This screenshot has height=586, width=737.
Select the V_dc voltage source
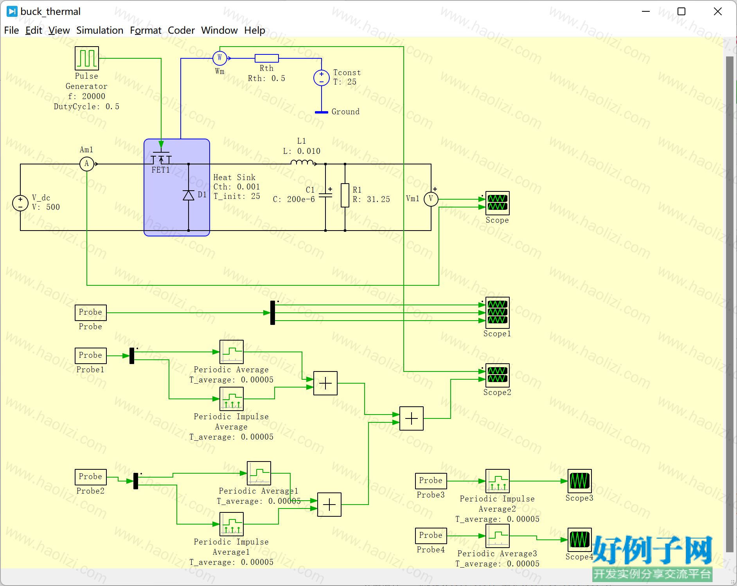tap(20, 203)
